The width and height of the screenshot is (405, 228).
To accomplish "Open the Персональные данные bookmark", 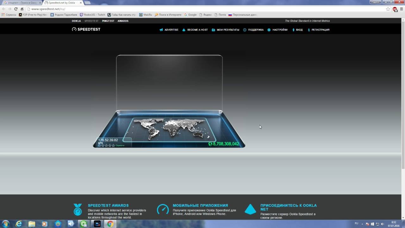I will tap(243, 15).
